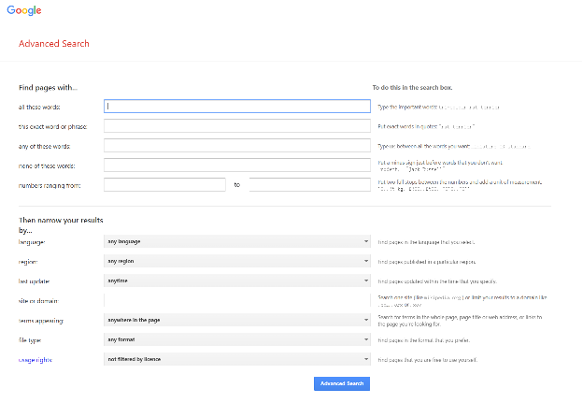Select the red 'Advanced Search' heading

[x=54, y=44]
